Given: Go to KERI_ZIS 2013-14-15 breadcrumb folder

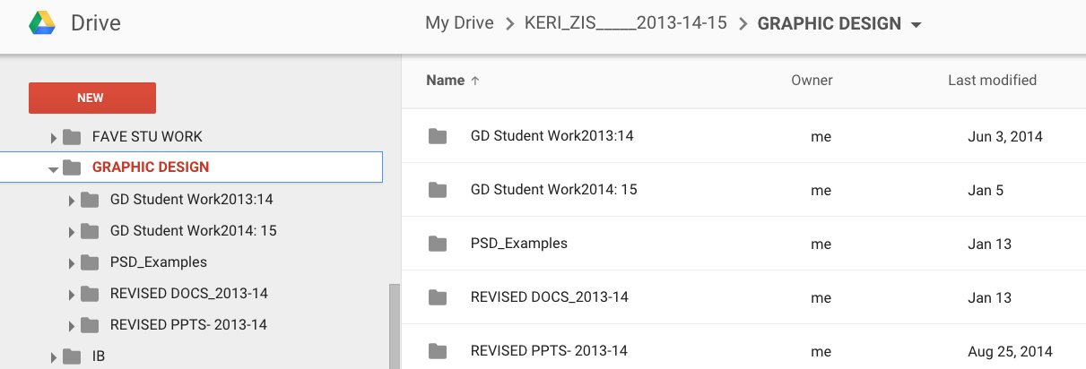Looking at the screenshot, I should [x=625, y=23].
